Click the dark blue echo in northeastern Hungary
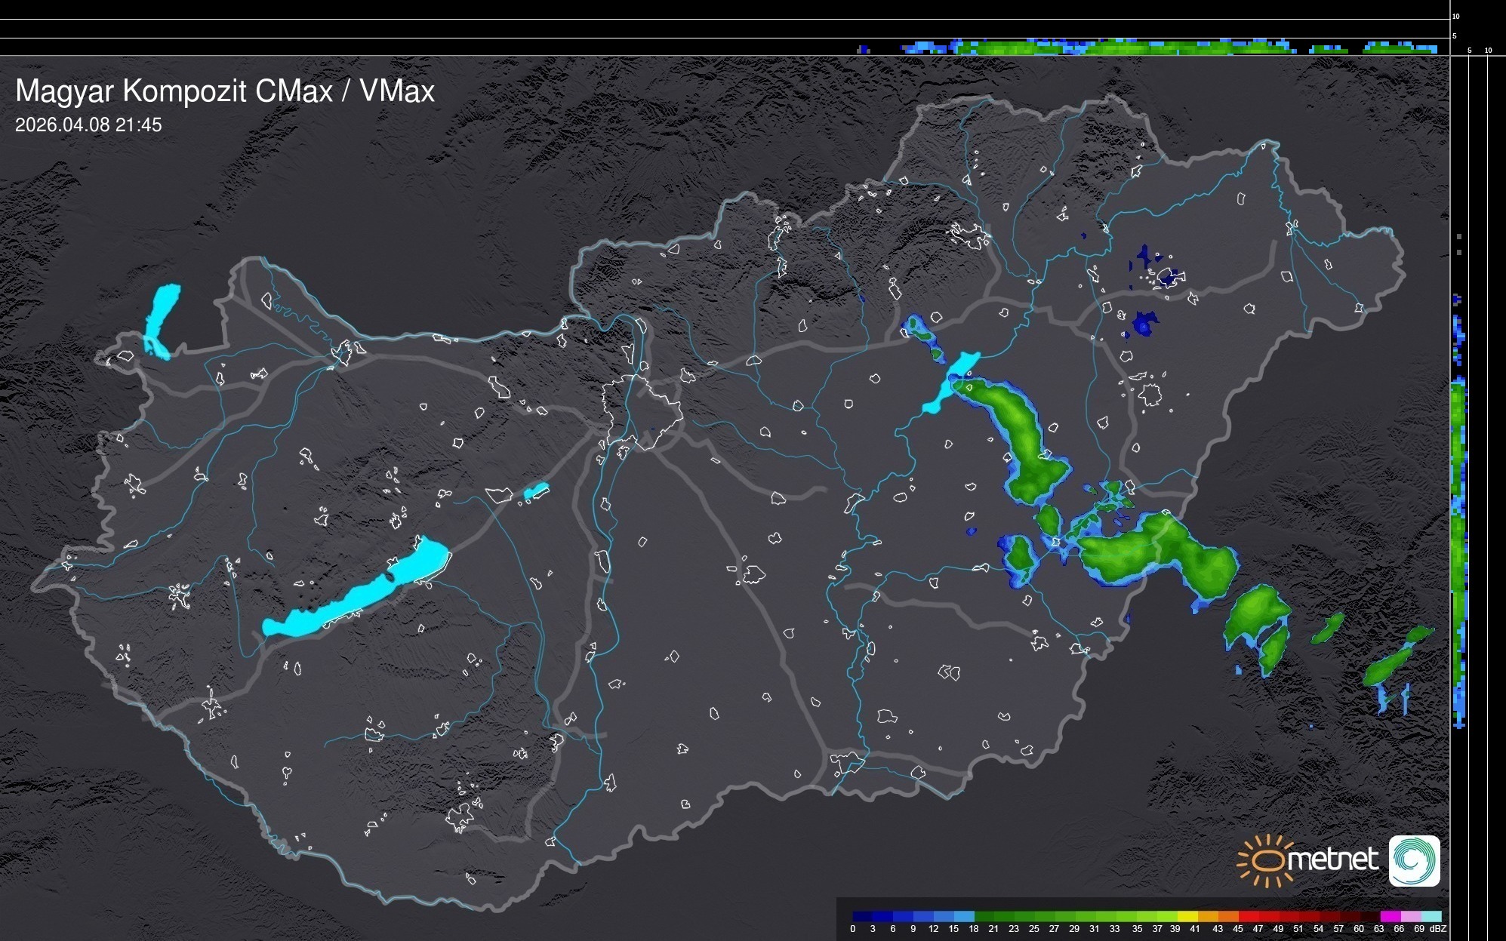 (x=1145, y=323)
